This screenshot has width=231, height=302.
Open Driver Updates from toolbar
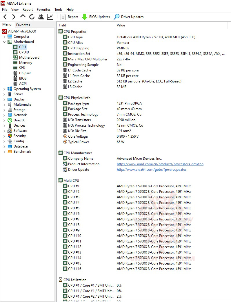pos(129,17)
